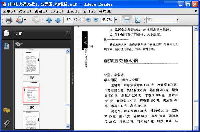Zoom in with the plus button
Viewport: 200px width, 132px height.
coord(96,20)
